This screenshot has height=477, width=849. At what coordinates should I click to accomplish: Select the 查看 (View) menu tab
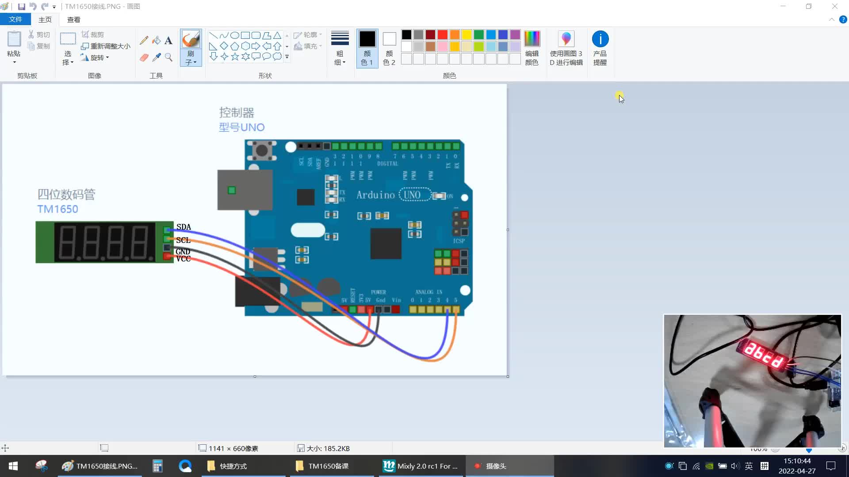pyautogui.click(x=73, y=19)
